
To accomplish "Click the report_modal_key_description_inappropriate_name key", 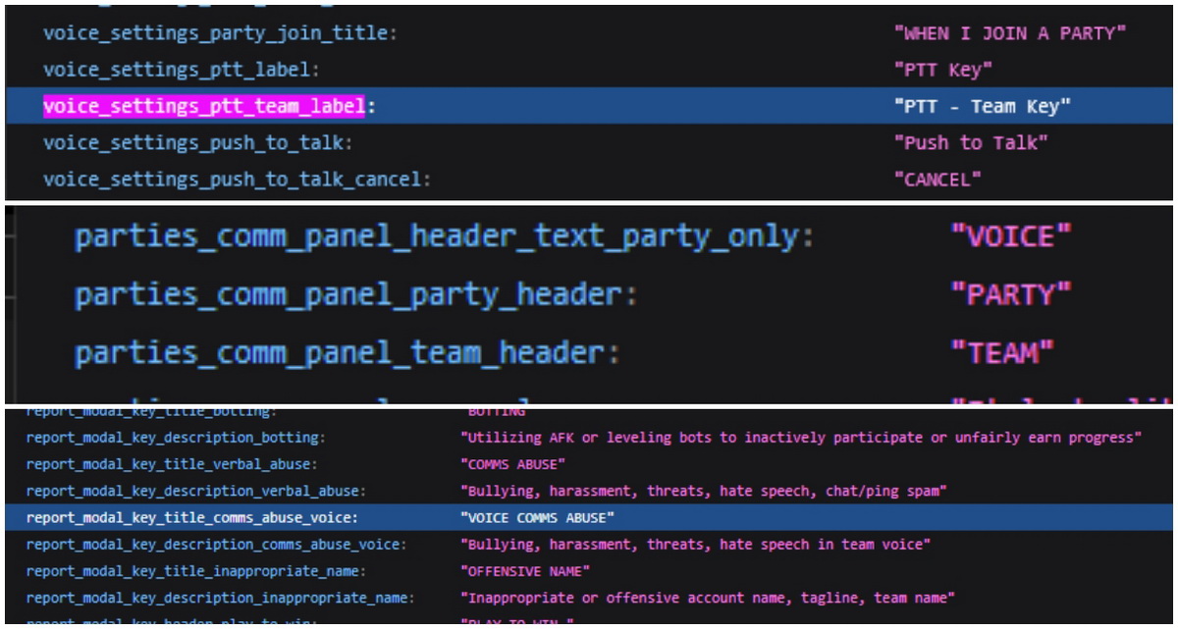I will click(220, 597).
